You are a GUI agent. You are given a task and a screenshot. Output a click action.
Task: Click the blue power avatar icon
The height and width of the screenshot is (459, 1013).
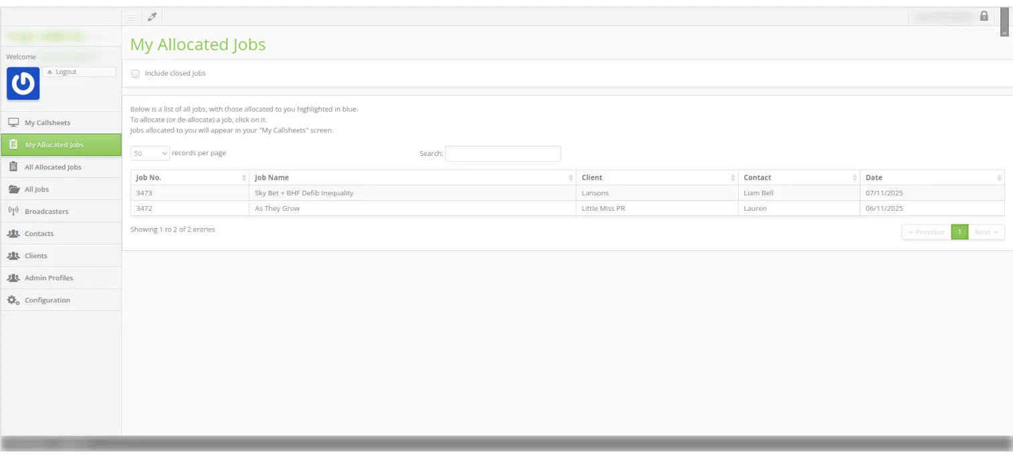click(x=23, y=84)
